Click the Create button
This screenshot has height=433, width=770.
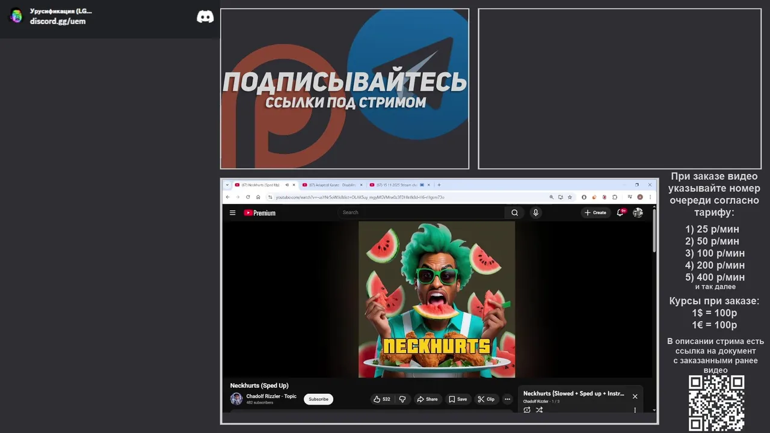click(596, 212)
